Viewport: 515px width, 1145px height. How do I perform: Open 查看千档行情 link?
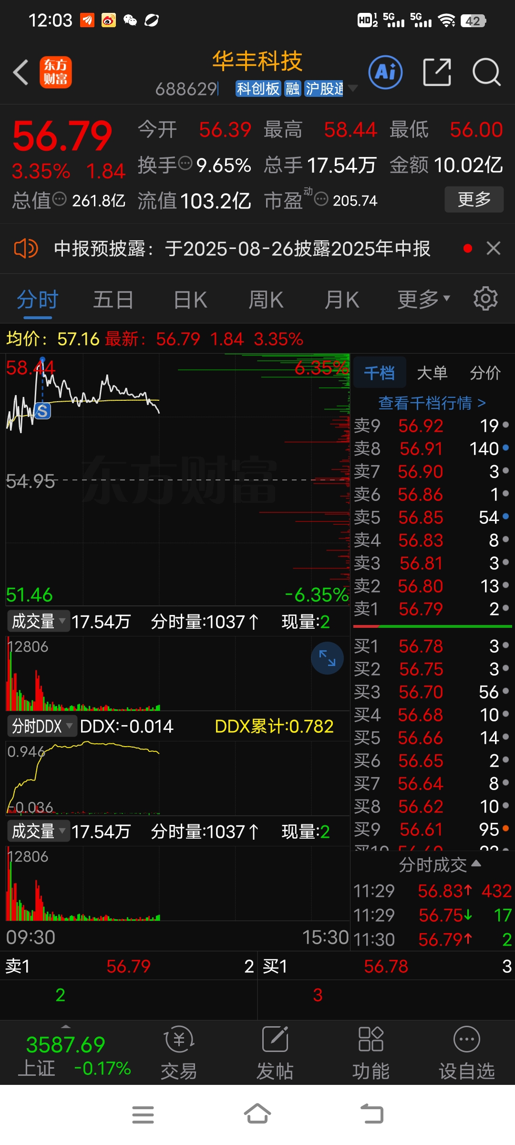(x=432, y=403)
